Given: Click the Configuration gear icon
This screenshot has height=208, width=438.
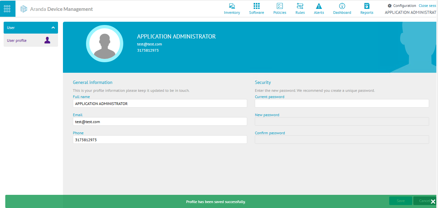Looking at the screenshot, I should click(390, 6).
